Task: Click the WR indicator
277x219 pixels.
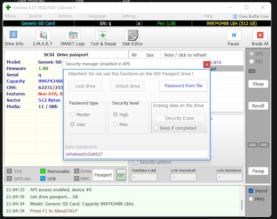Action: 252,145
